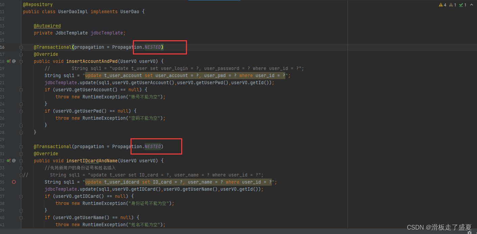The width and height of the screenshot is (477, 234).
Task: Click the up arrow beside the inspection counts
Action: 472,5
